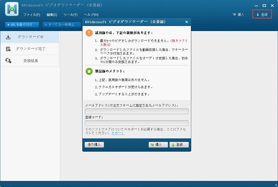The image size is (278, 187).
Task: Click the 製品版のメリット heading
Action: (x=110, y=71)
